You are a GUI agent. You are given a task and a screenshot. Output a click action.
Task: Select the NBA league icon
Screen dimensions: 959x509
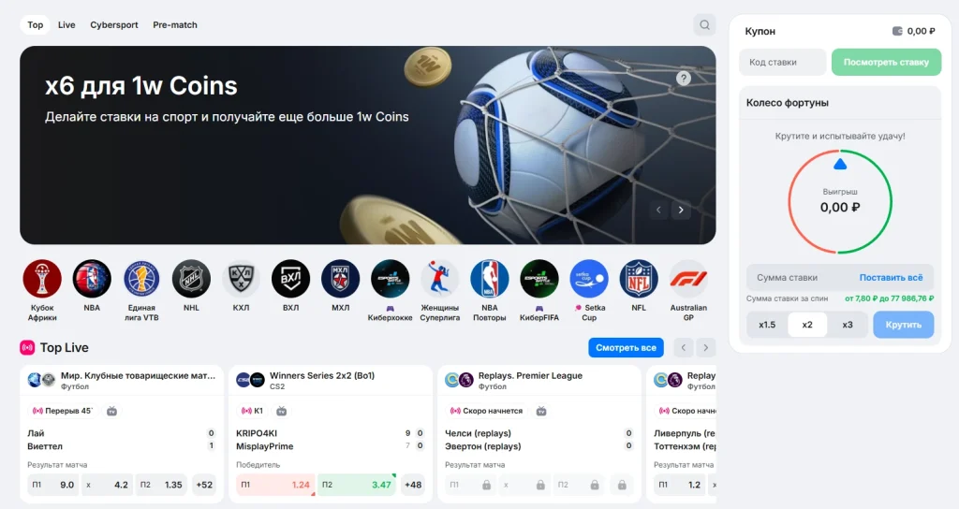(92, 279)
